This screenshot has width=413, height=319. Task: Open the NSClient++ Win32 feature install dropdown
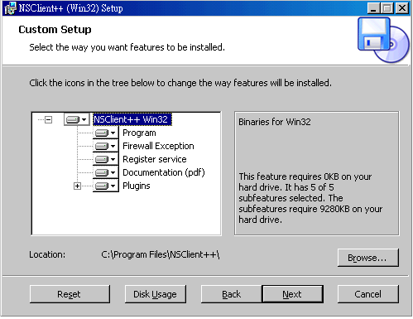click(76, 119)
